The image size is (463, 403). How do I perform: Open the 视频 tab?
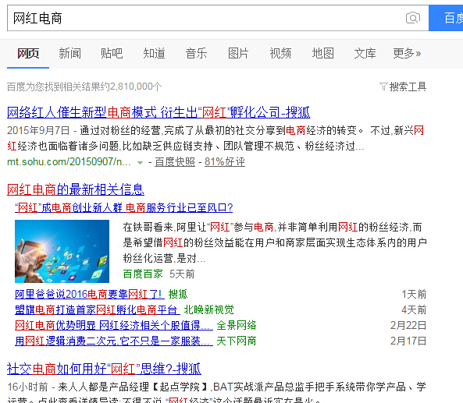(x=280, y=54)
